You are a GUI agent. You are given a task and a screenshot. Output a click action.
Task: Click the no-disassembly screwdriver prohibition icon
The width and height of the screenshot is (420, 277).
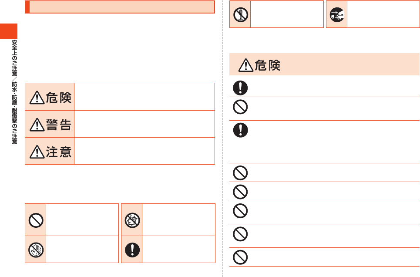point(241,15)
